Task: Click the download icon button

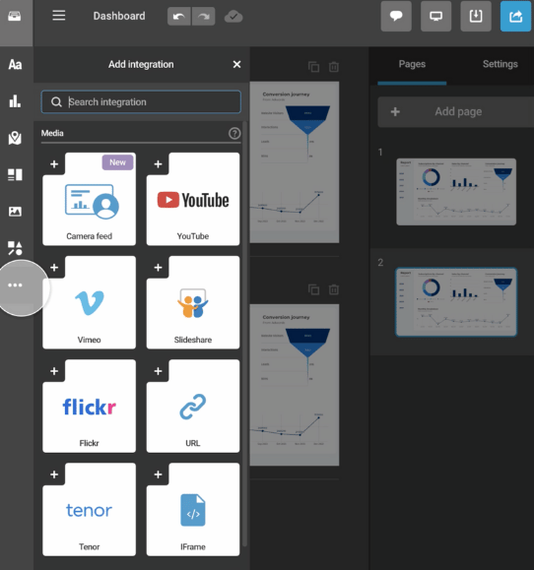Action: coord(476,17)
